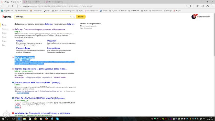Click the 'Прямой эфир' sublink
215x121 pixels.
(19, 77)
